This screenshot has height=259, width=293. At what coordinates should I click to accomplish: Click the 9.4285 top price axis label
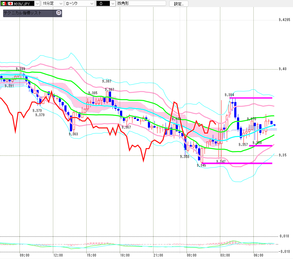coord(284,20)
